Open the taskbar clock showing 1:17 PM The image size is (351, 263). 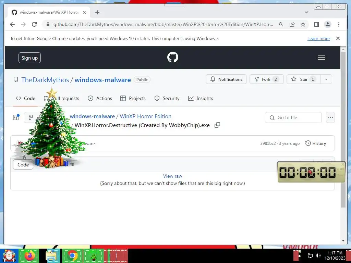coord(335,255)
